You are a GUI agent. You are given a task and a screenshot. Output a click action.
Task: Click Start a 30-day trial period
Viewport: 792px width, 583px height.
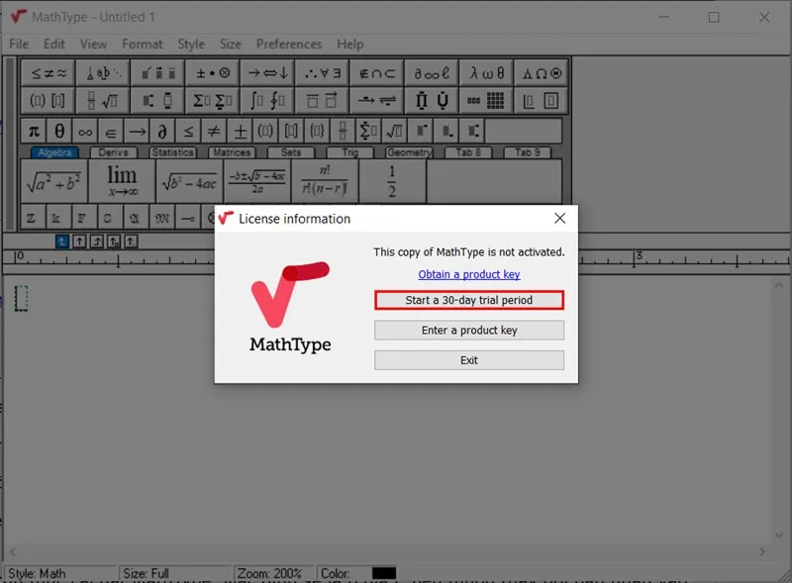point(468,300)
